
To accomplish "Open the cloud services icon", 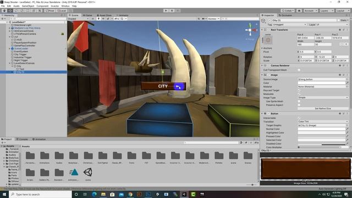I will 299,10.
